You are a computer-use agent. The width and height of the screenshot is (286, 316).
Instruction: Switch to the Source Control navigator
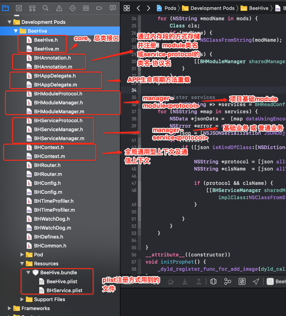(x=19, y=8)
